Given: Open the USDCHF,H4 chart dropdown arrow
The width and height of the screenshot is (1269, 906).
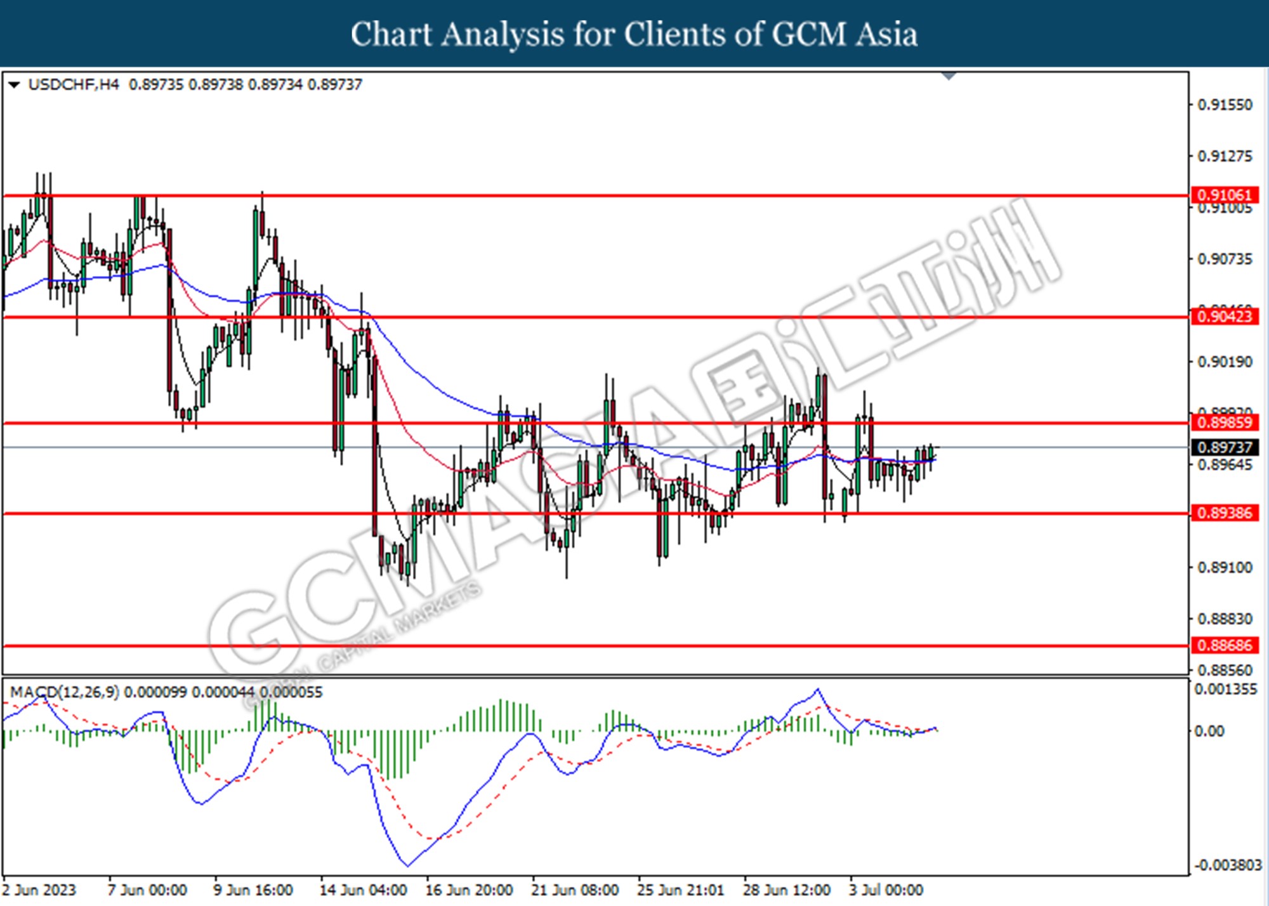Looking at the screenshot, I should (x=14, y=84).
